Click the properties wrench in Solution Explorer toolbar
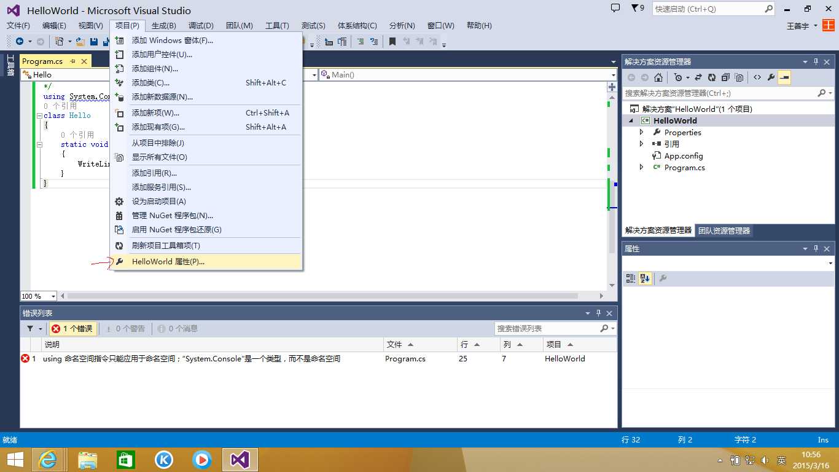This screenshot has height=472, width=839. tap(771, 77)
